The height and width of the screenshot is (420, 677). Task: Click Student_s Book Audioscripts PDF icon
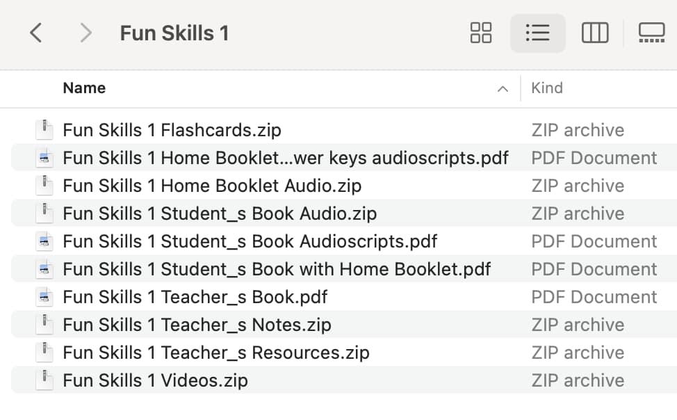click(x=44, y=241)
